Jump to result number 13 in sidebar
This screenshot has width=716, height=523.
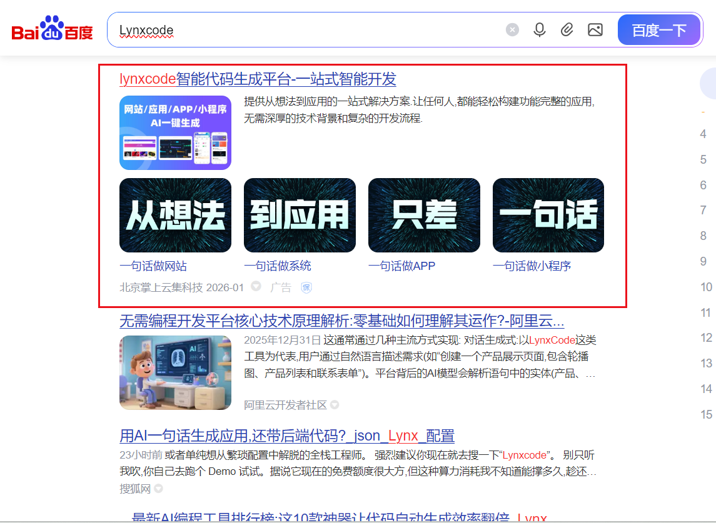coord(706,363)
